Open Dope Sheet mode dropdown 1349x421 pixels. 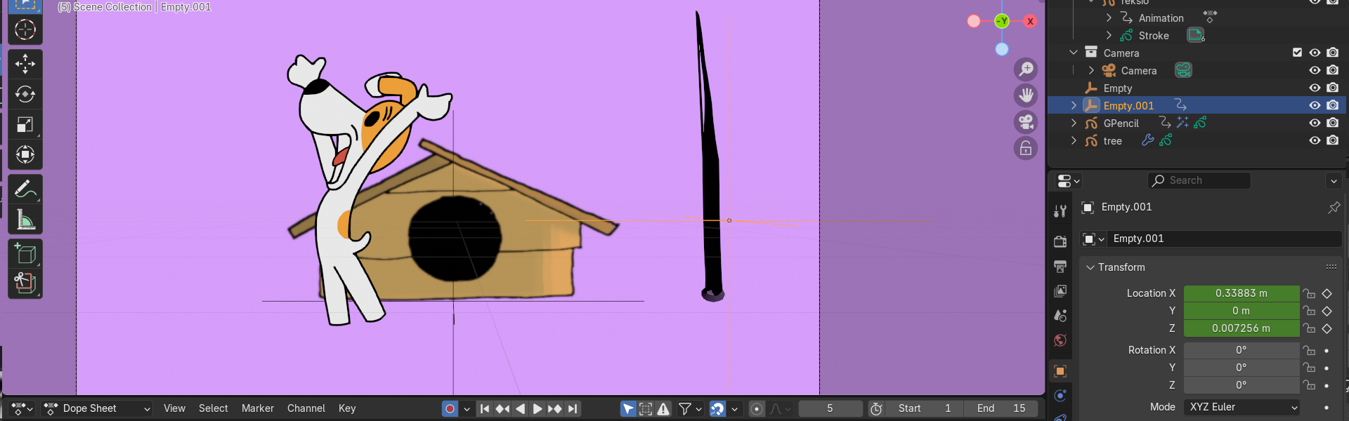(x=97, y=408)
